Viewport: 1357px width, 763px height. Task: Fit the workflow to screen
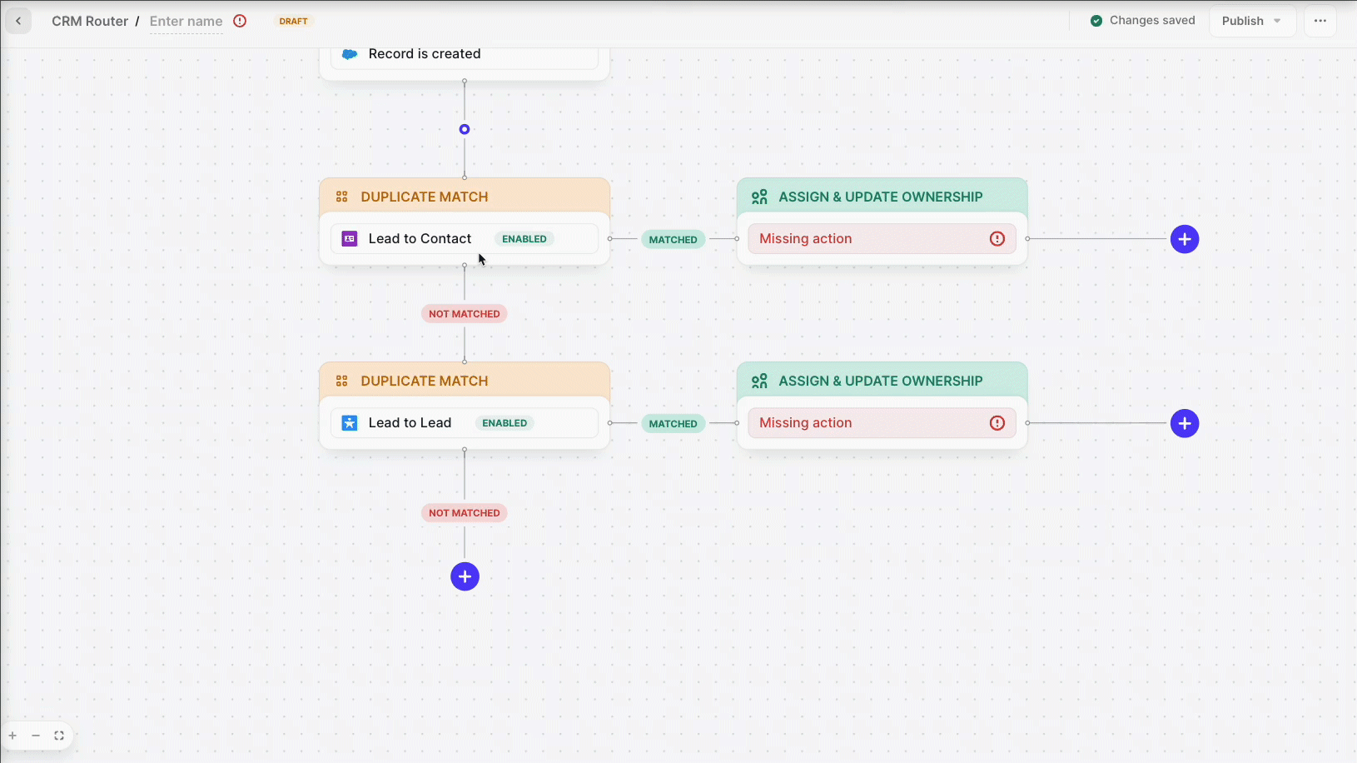pyautogui.click(x=59, y=736)
